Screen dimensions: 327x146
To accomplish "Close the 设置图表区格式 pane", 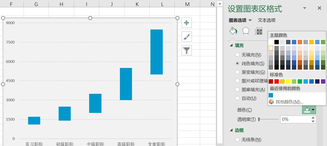I will tap(319, 8).
